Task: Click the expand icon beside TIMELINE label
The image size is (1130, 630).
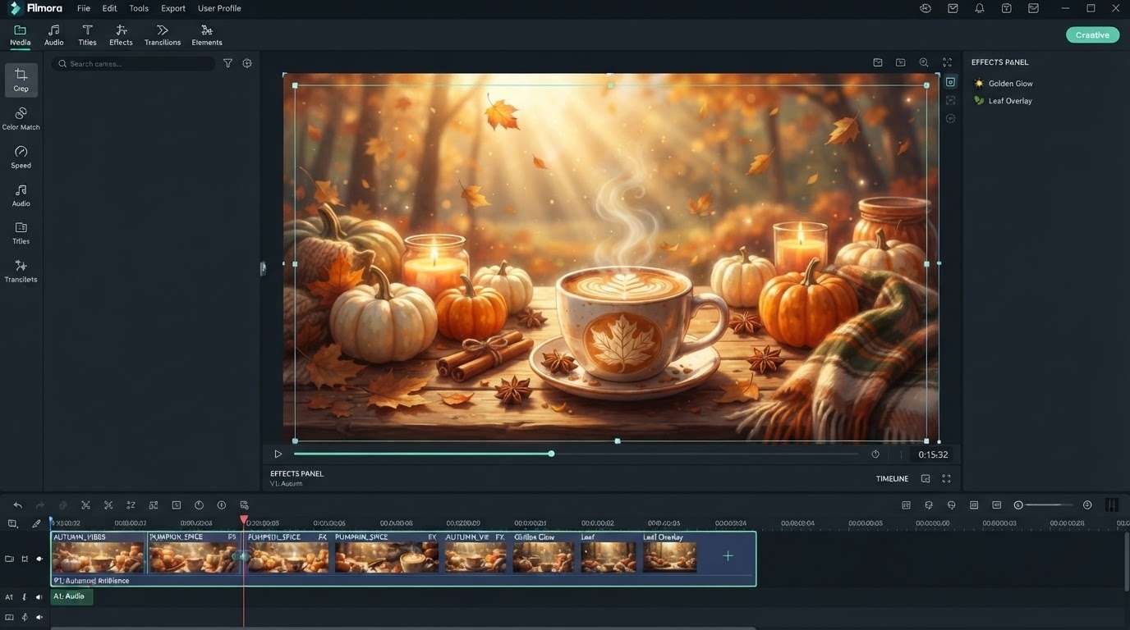Action: (947, 478)
